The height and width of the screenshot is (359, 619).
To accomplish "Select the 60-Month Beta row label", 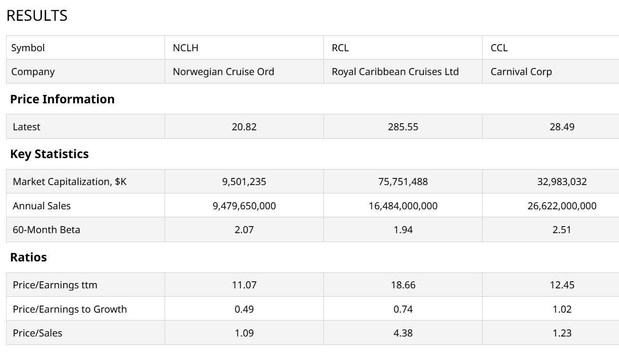I will (x=46, y=230).
